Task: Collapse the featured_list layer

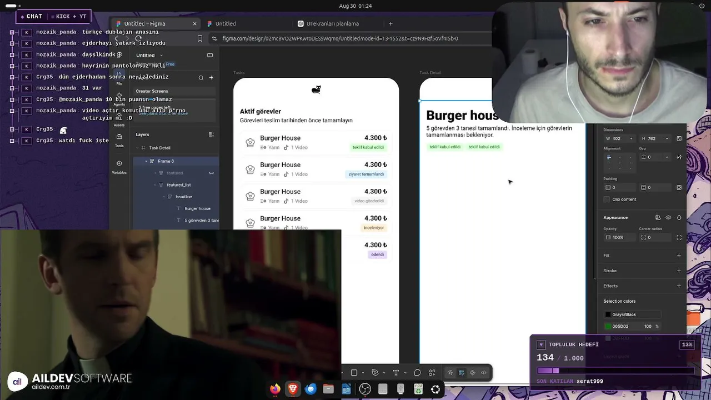Action: tap(155, 184)
